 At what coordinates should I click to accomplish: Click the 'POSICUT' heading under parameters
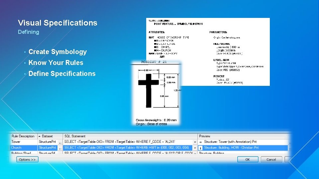[219, 76]
